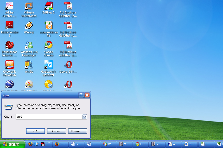The width and height of the screenshot is (223, 148).
Task: Close the Run dialog with X
Action: [87, 95]
